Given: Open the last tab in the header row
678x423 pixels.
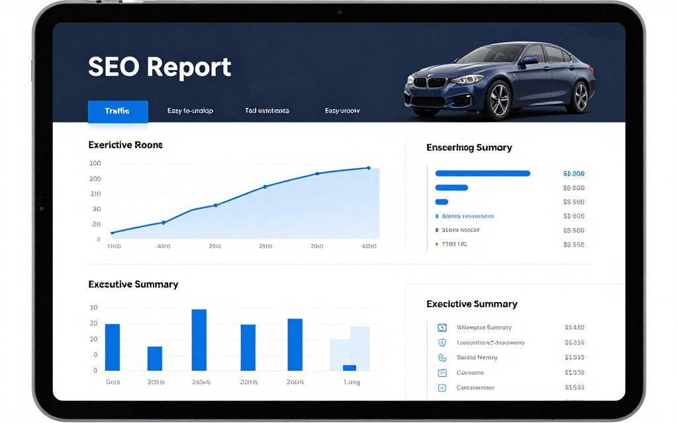Looking at the screenshot, I should 342,111.
